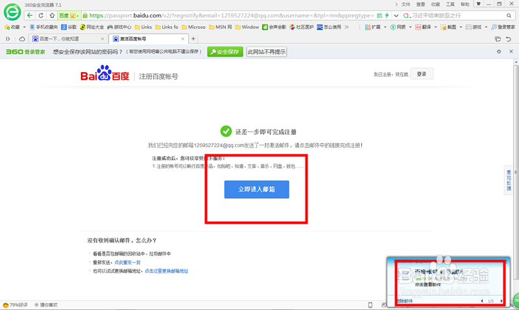This screenshot has height=310, width=519.
Task: Click the 登录管家 toolbar icon
Action: [x=503, y=27]
